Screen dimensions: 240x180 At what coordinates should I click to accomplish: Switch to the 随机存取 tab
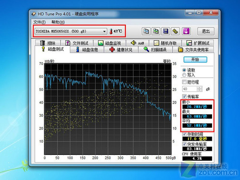click(165, 43)
